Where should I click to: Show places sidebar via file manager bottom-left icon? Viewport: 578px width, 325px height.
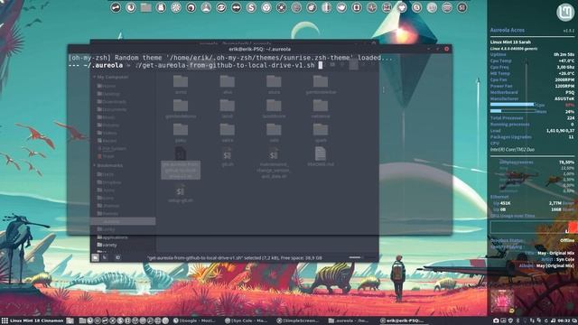(95, 257)
